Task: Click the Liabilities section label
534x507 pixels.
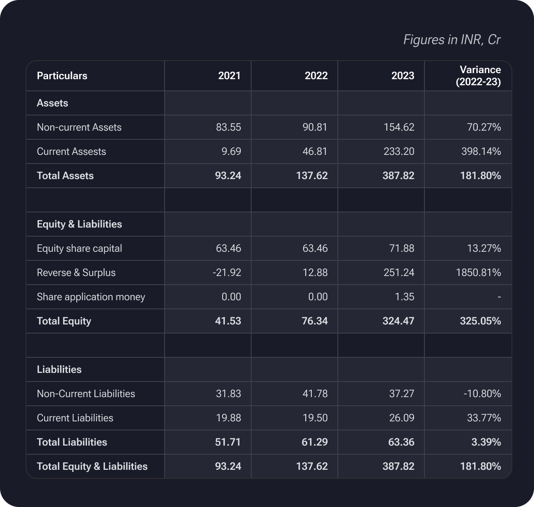Action: 59,369
